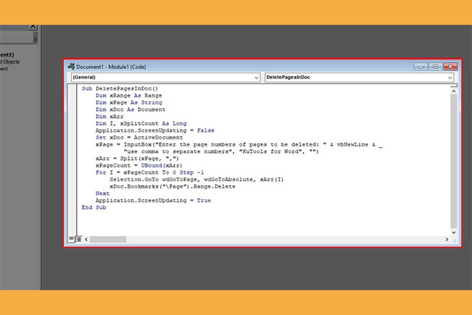Close the project panel on the left

click(x=33, y=27)
